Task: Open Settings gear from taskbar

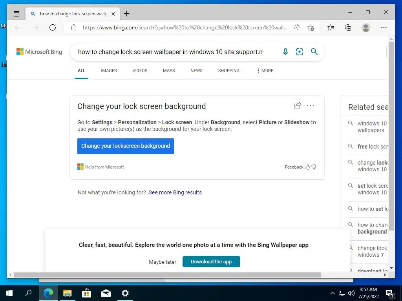Action: (x=125, y=293)
